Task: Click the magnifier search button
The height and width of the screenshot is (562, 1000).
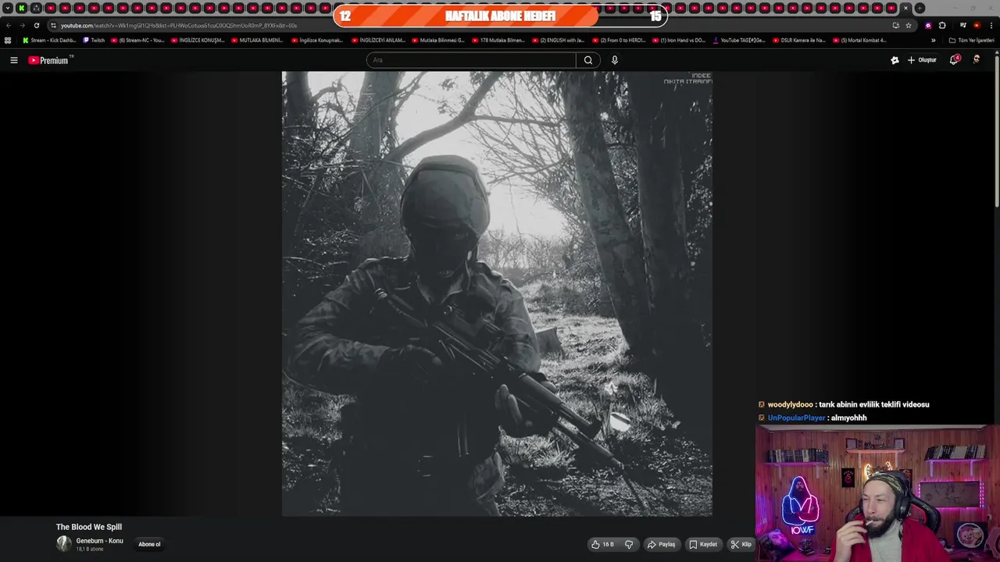Action: tap(588, 60)
